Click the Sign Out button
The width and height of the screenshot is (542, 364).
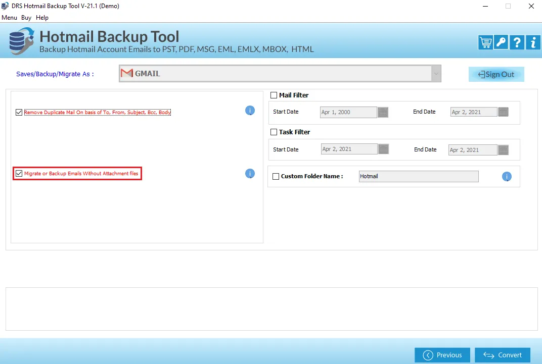coord(496,74)
